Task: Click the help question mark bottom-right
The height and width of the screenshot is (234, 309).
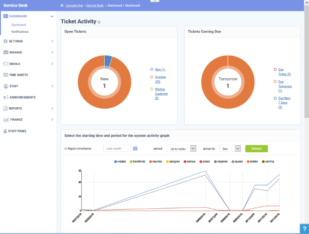Action: (305, 228)
